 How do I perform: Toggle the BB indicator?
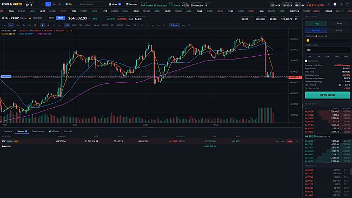[x=81, y=25]
